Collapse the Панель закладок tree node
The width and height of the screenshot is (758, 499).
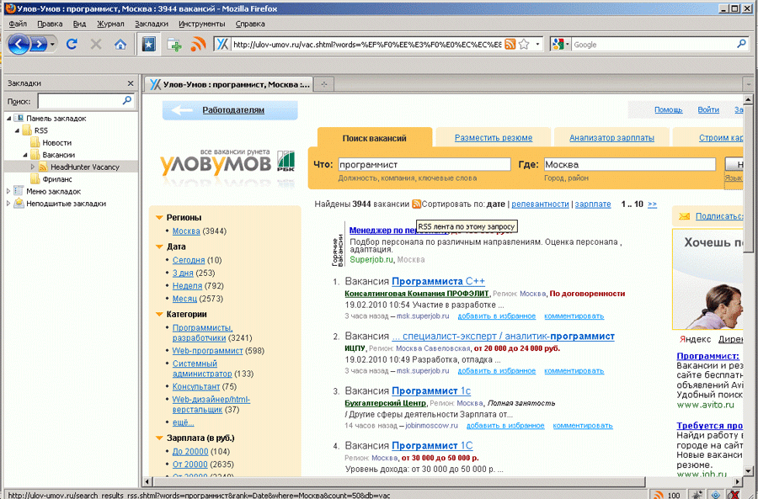[8, 119]
